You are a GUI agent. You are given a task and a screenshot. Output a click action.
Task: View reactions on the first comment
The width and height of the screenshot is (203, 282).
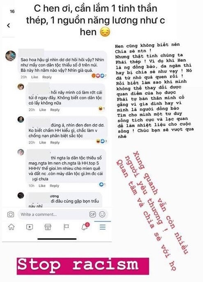click(99, 76)
